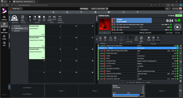
Task: Select Single Item play mode
Action: pyautogui.click(x=44, y=18)
